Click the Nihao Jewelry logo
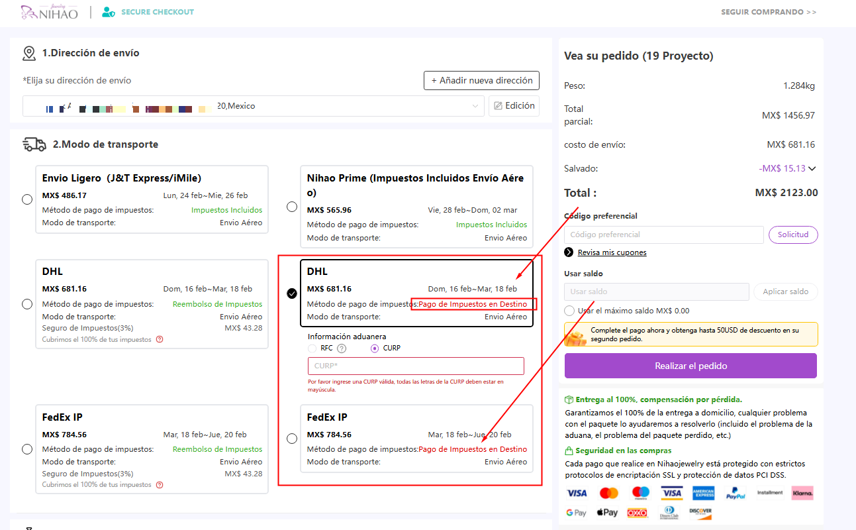 49,12
